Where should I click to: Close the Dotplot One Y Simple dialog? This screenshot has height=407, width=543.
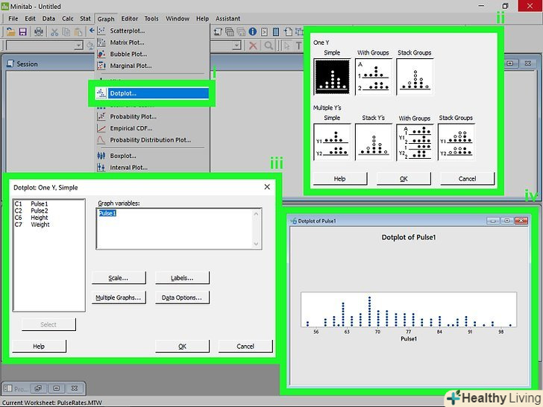pos(267,187)
